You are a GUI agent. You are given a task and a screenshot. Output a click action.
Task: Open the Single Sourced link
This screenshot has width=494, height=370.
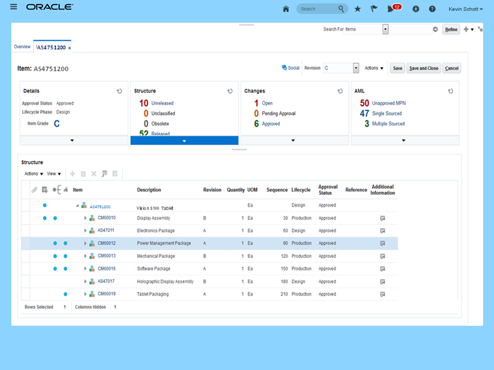[387, 114]
